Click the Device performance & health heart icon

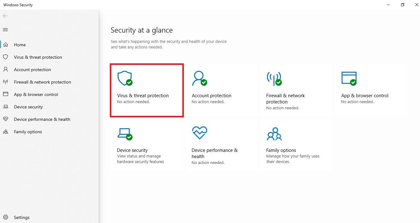[199, 133]
